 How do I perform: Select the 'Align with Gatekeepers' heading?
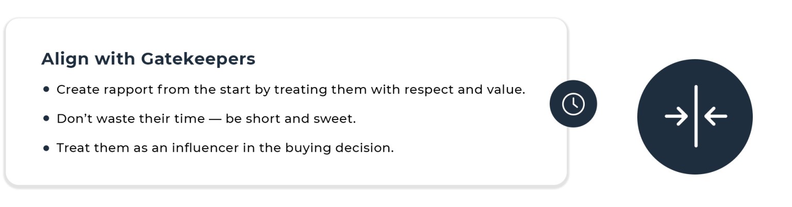pyautogui.click(x=148, y=59)
